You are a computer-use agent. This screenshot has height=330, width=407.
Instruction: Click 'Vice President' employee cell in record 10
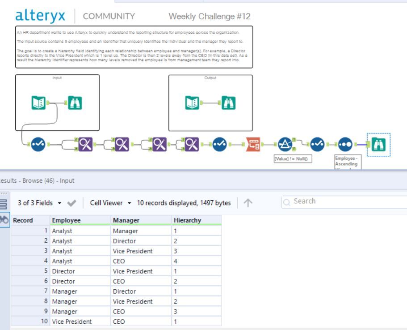[x=80, y=321]
